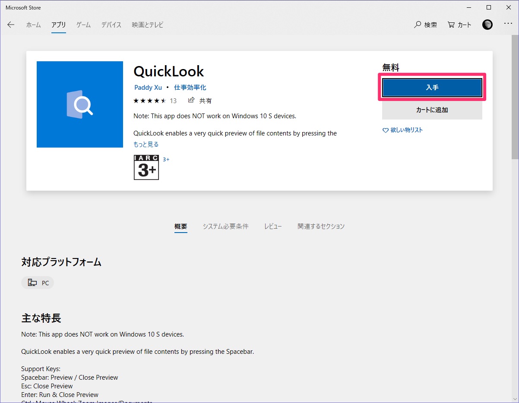
Task: Click the 入手 button to get QuickLook
Action: click(x=431, y=87)
